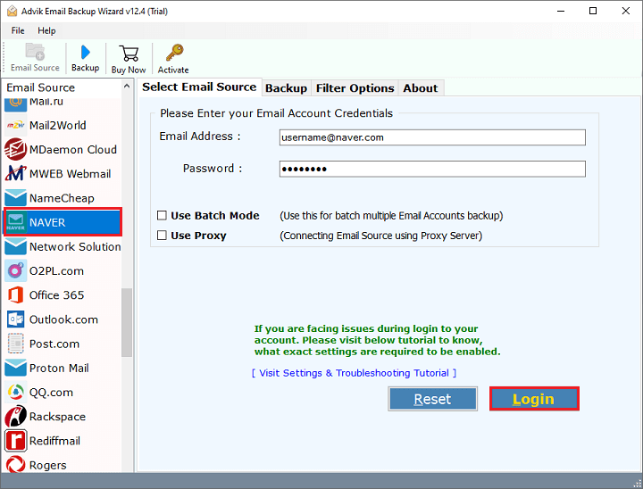
Task: Select the Proton Mail envelope icon
Action: pyautogui.click(x=15, y=368)
